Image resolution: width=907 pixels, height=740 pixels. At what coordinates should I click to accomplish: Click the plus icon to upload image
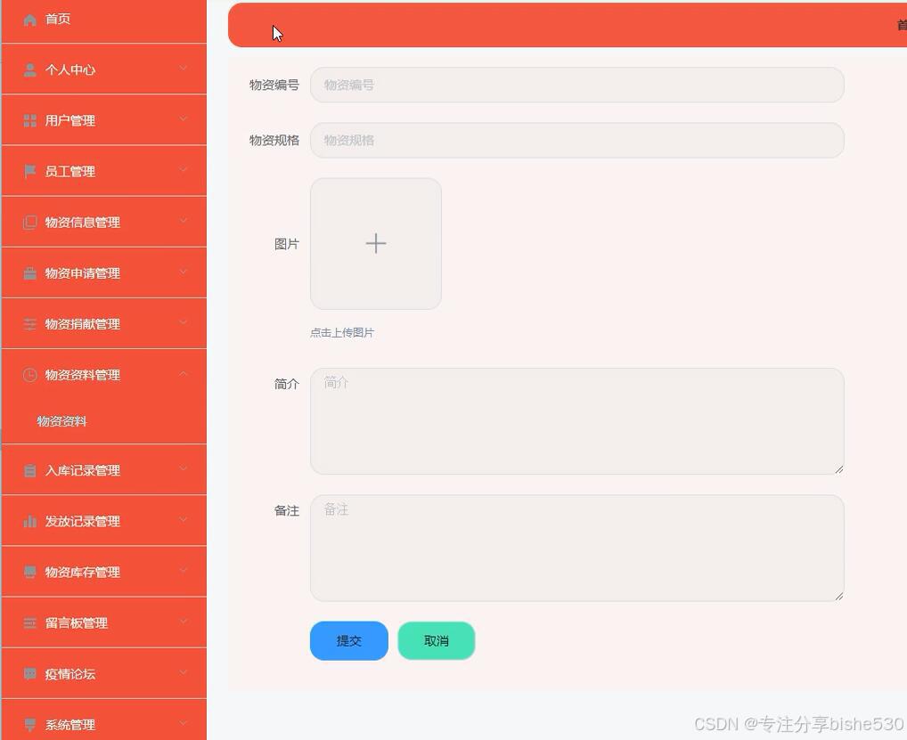376,243
